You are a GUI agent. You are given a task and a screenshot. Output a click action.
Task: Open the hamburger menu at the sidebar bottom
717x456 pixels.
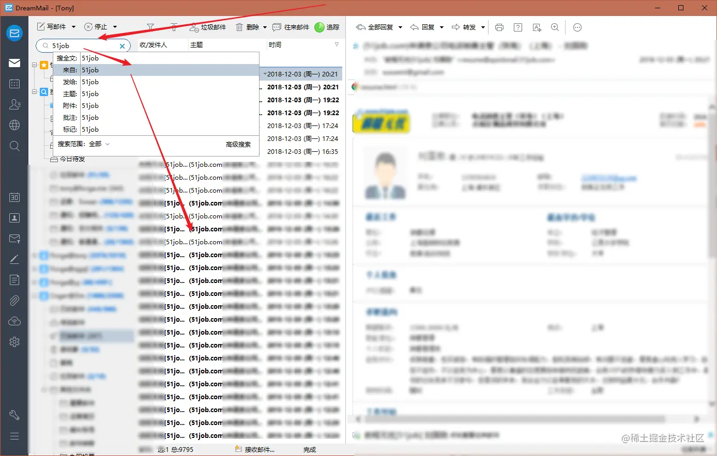coord(14,436)
